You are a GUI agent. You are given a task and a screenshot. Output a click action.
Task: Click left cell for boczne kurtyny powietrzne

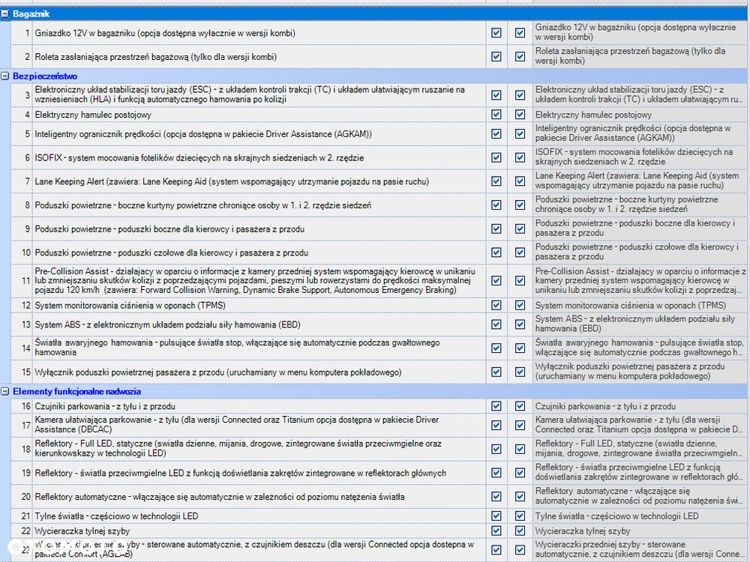tap(259, 205)
